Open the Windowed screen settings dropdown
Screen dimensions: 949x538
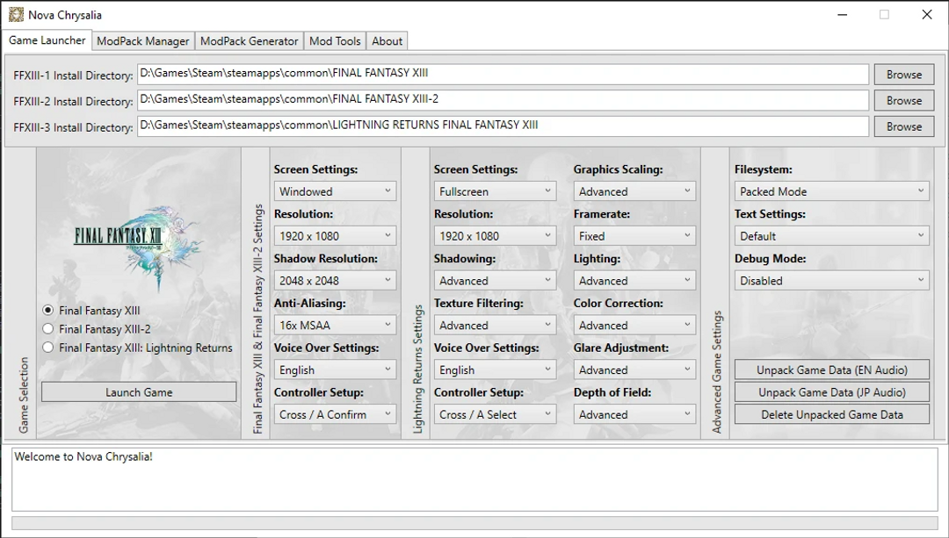coord(335,191)
